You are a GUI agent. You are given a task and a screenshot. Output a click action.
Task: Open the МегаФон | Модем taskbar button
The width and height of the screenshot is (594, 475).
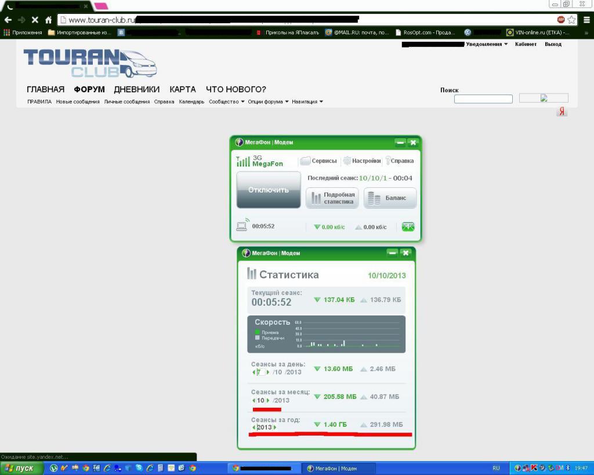[340, 469]
